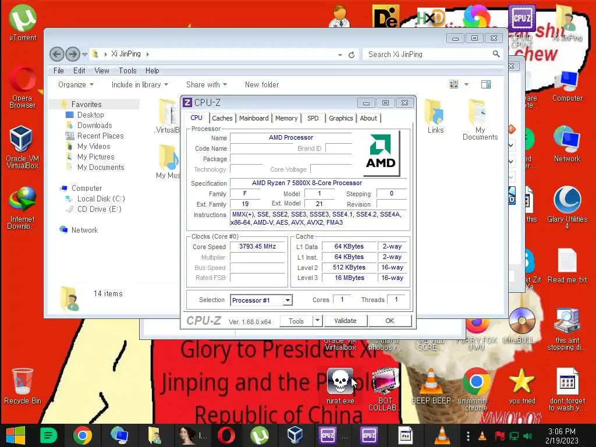Click the Xi JinPing address bar path
The width and height of the screenshot is (596, 447).
coord(126,54)
